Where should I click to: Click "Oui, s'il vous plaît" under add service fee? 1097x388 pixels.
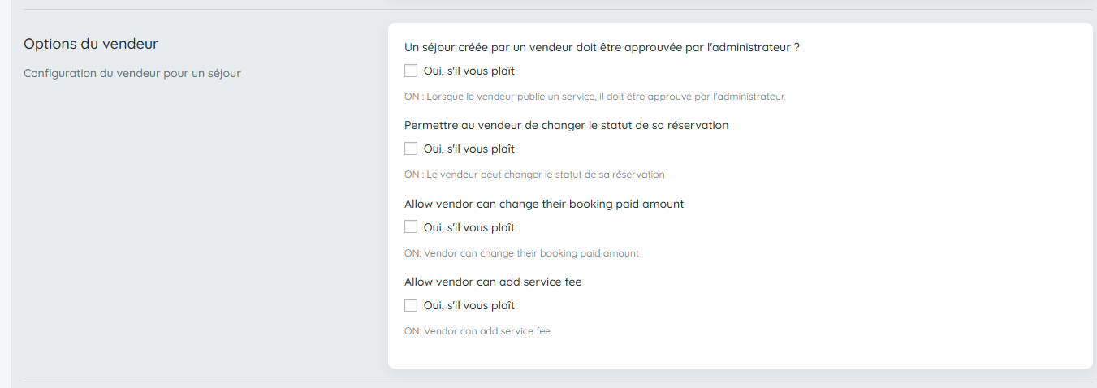pyautogui.click(x=469, y=306)
